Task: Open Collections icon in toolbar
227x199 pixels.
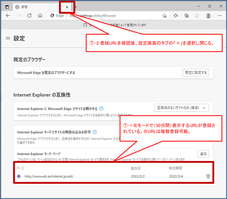Action: (186, 16)
